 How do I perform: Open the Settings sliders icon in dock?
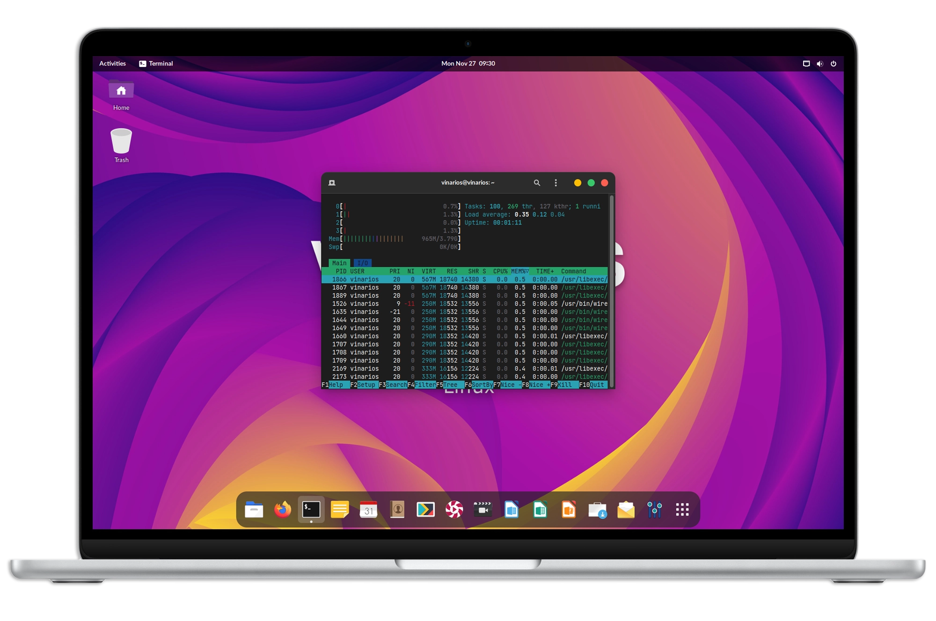[654, 510]
